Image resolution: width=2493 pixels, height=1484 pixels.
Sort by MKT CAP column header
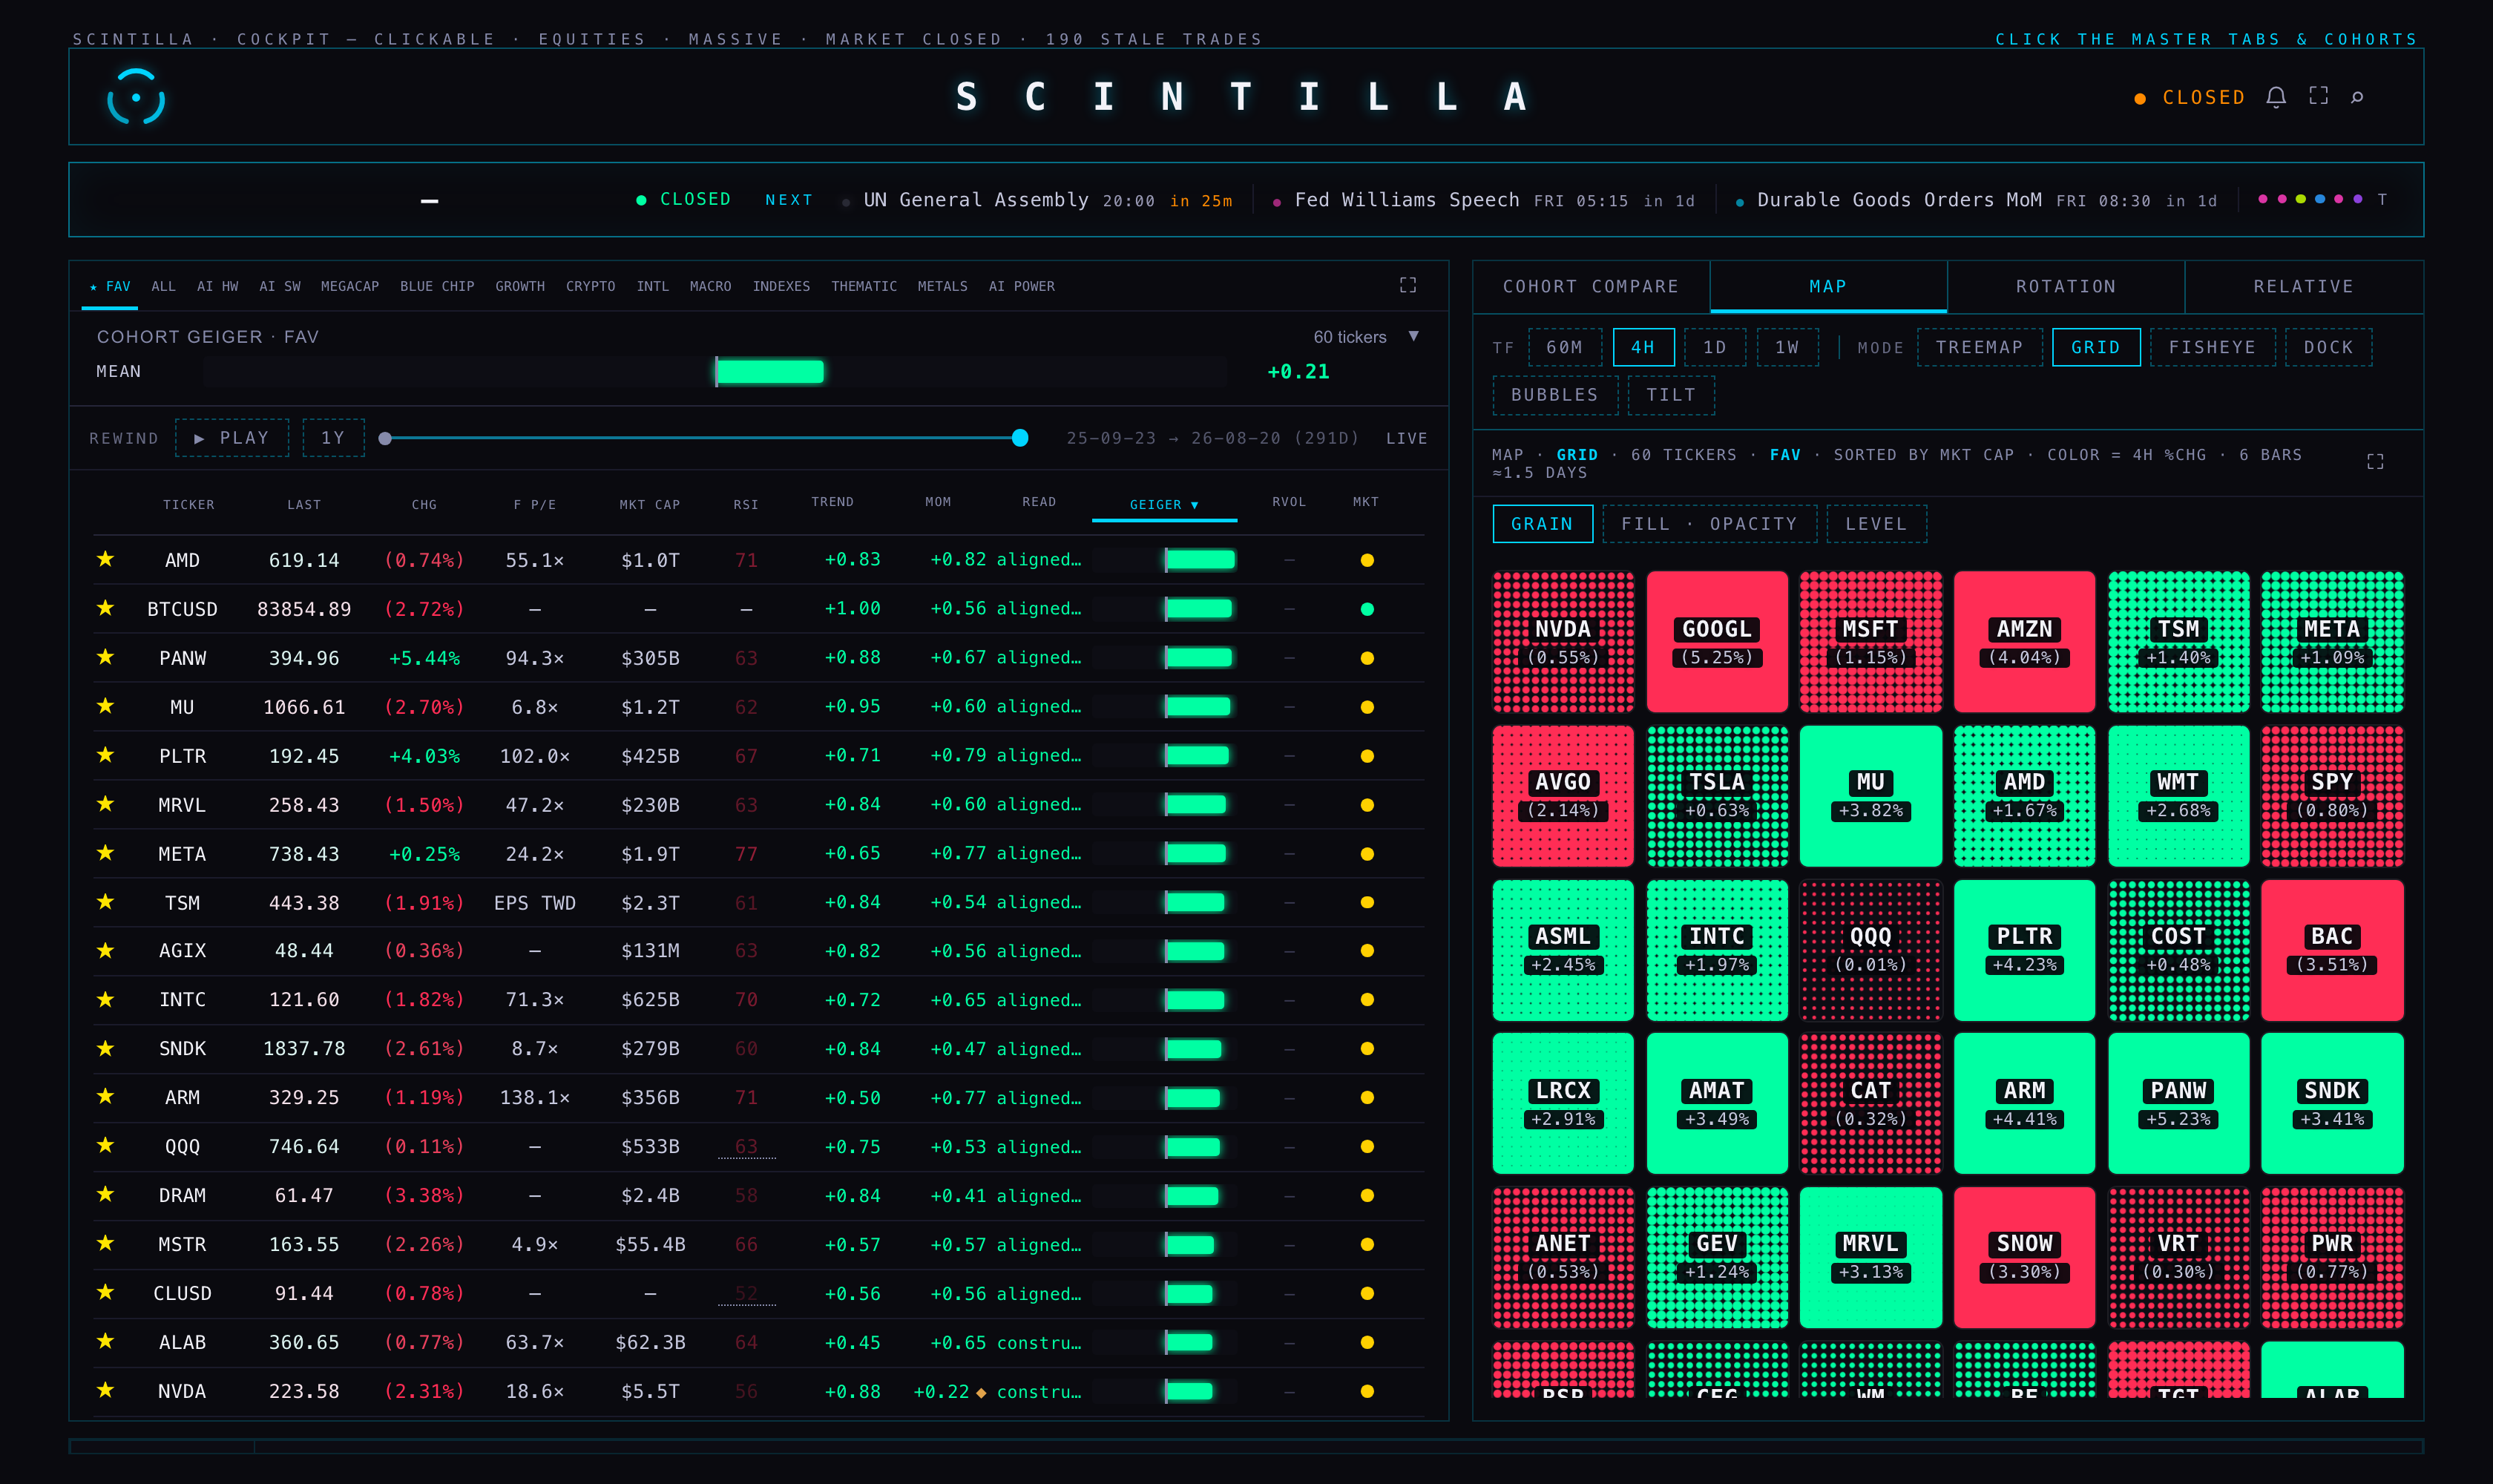click(649, 505)
